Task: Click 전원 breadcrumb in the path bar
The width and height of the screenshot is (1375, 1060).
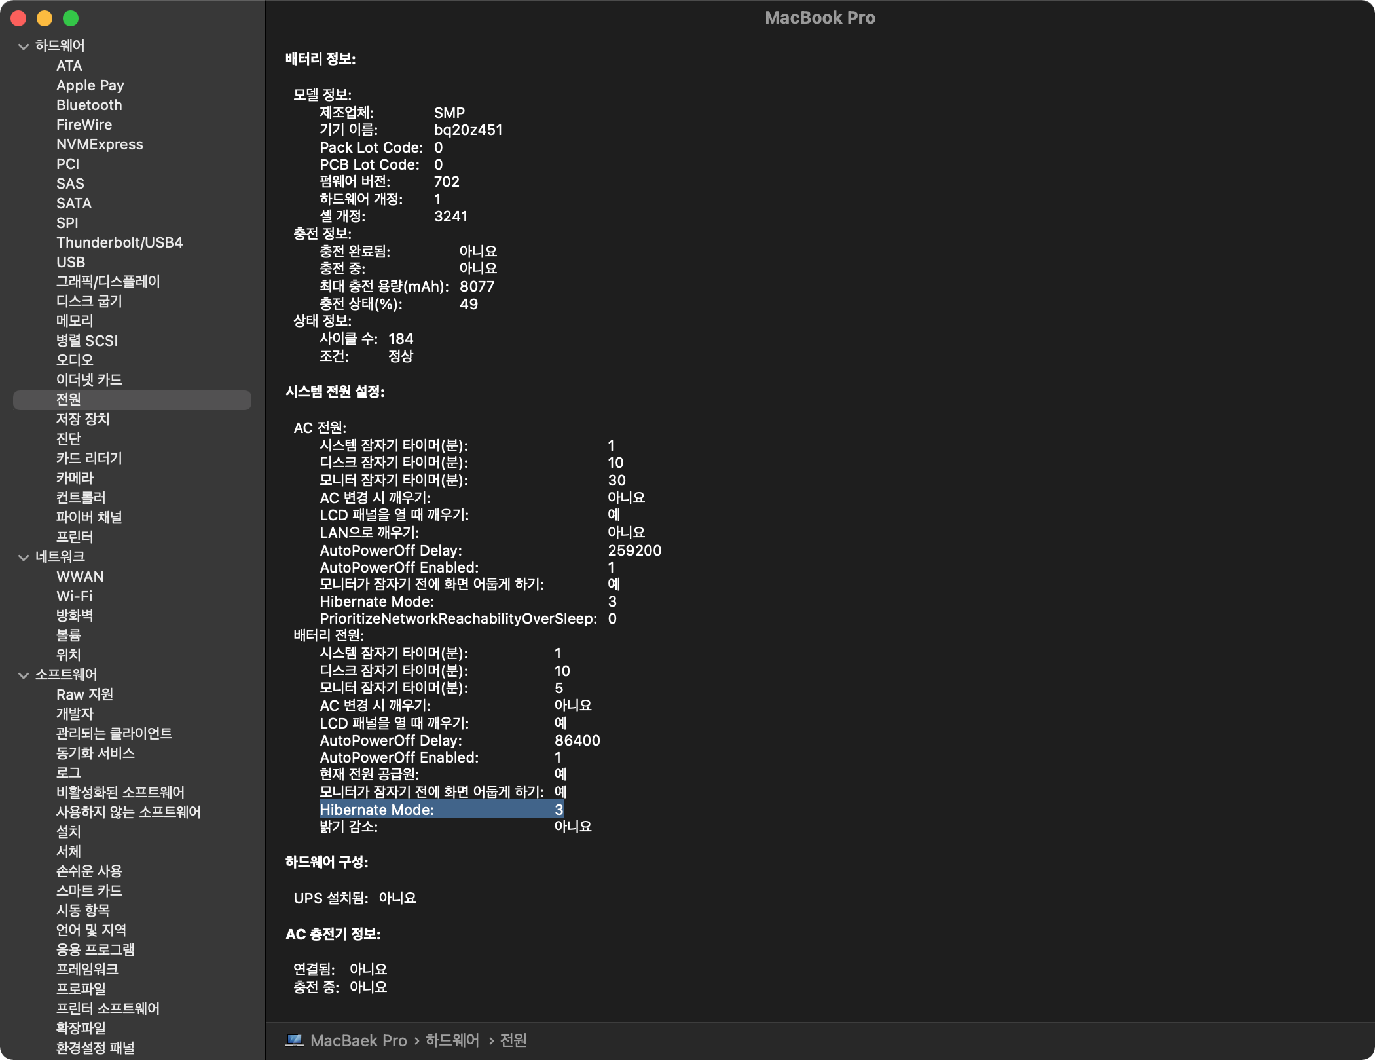Action: (513, 1040)
